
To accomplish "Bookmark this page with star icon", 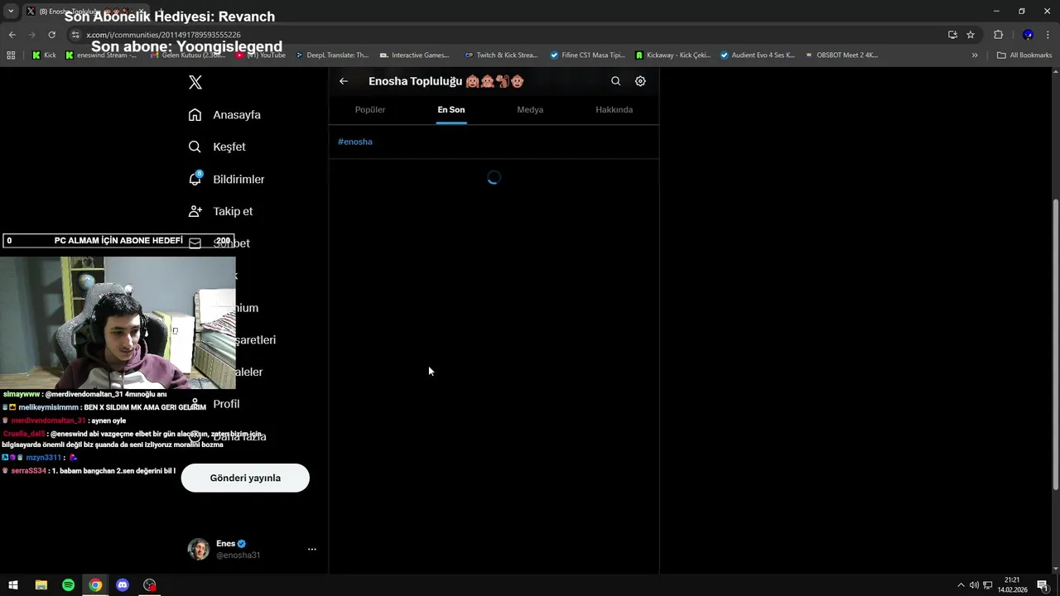I will (971, 35).
